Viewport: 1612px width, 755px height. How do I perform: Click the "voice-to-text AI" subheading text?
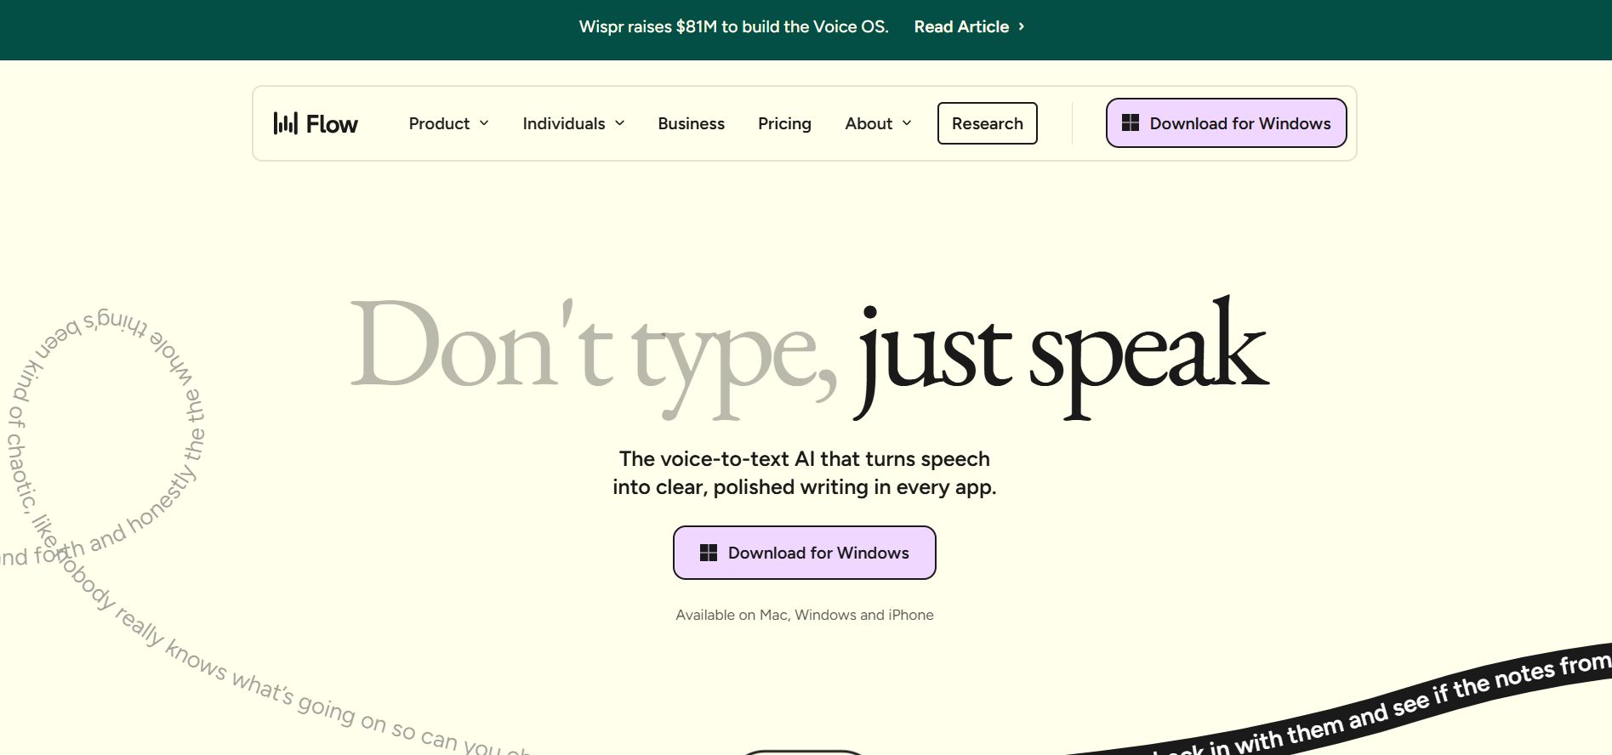tap(804, 473)
